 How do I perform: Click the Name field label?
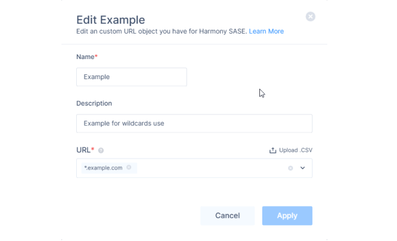[x=85, y=57]
